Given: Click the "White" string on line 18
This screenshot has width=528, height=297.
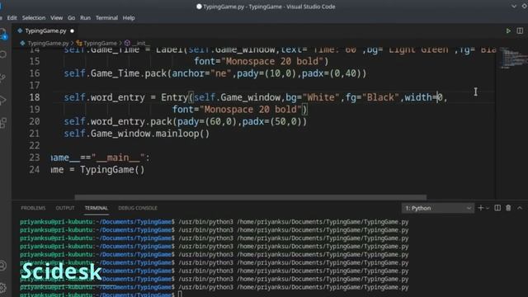Looking at the screenshot, I should click(x=321, y=97).
